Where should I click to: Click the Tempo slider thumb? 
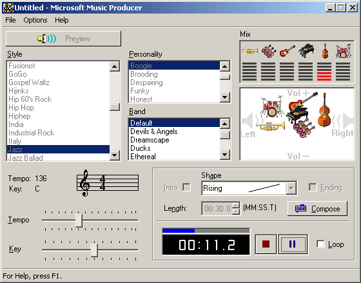click(x=79, y=220)
